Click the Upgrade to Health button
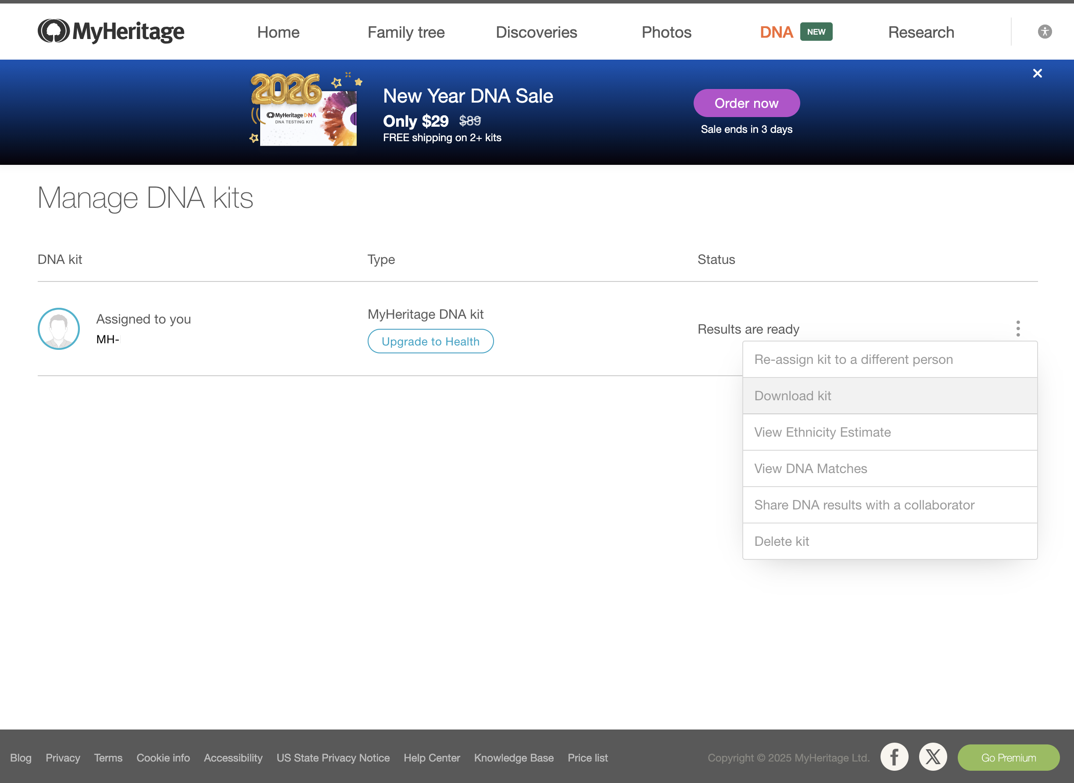This screenshot has width=1074, height=783. tap(430, 341)
